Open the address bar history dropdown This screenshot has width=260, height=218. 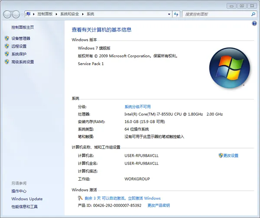pos(169,14)
